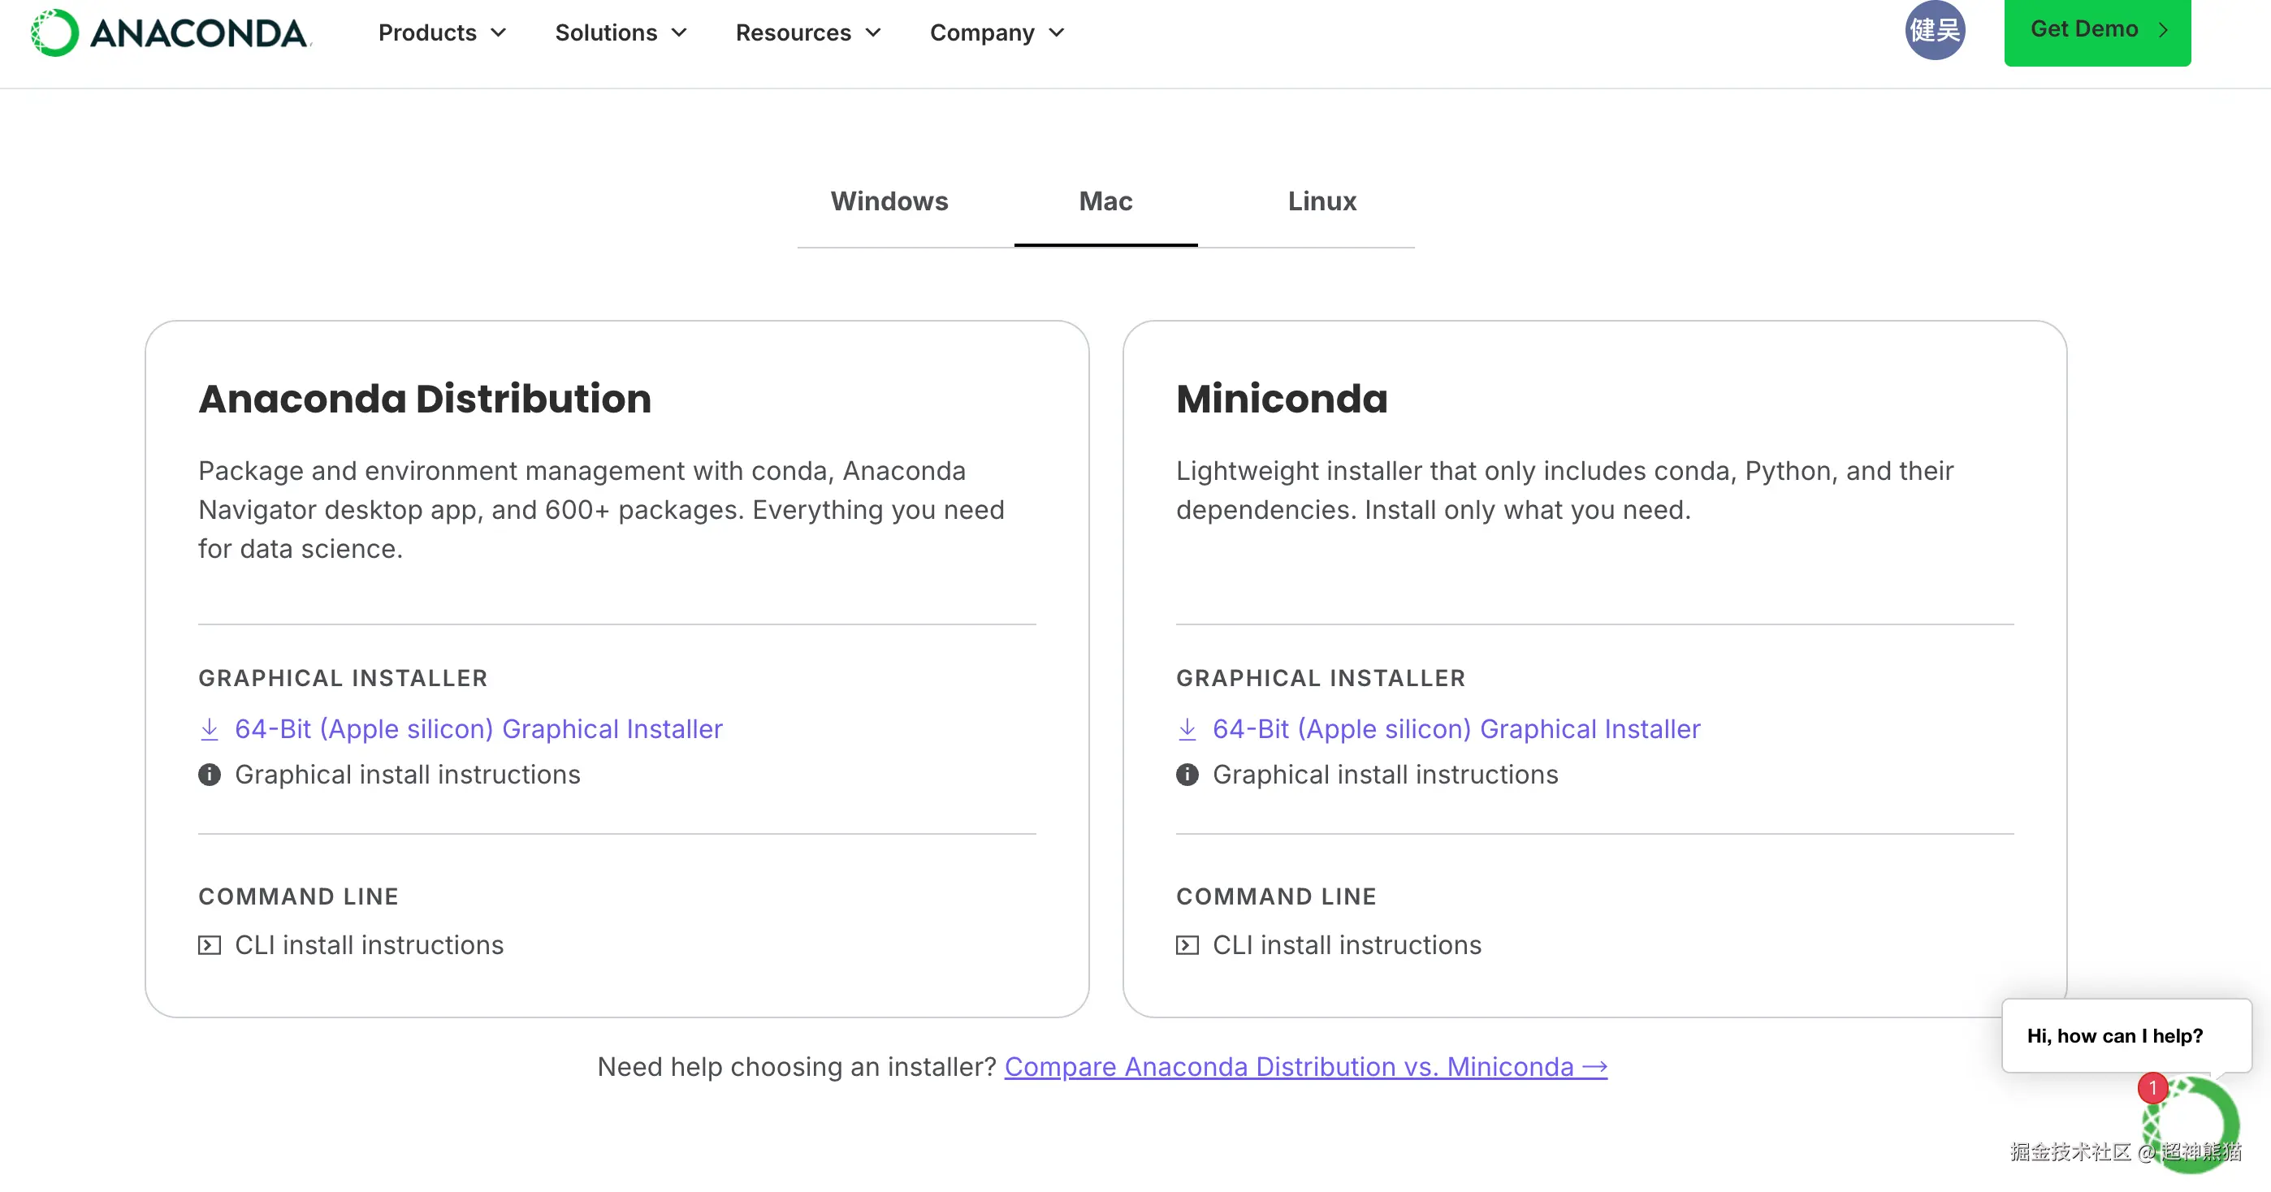The width and height of the screenshot is (2271, 1192).
Task: Select the Mac tab
Action: [1105, 201]
